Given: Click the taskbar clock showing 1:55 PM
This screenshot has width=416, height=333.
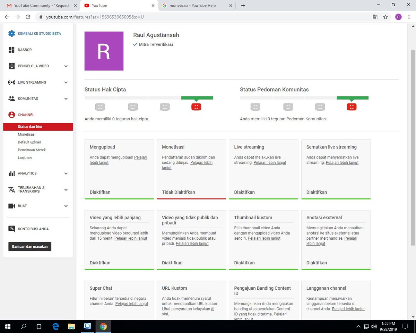Looking at the screenshot, I should [388, 326].
